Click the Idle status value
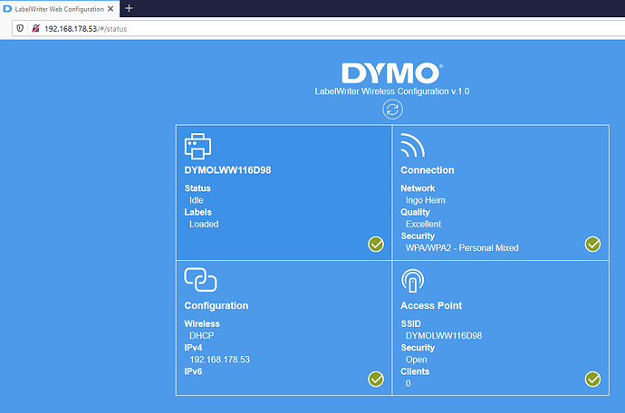 pos(197,200)
